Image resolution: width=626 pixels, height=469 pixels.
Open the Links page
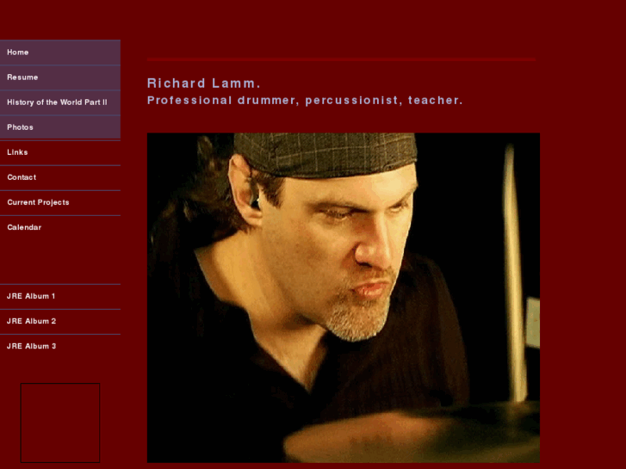(x=60, y=152)
